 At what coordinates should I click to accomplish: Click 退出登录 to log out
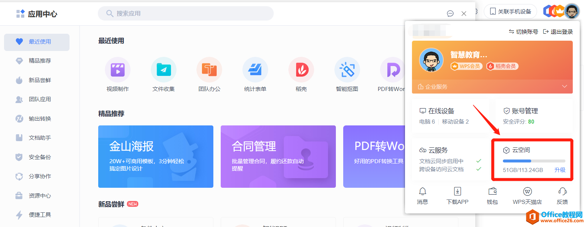[x=558, y=32]
